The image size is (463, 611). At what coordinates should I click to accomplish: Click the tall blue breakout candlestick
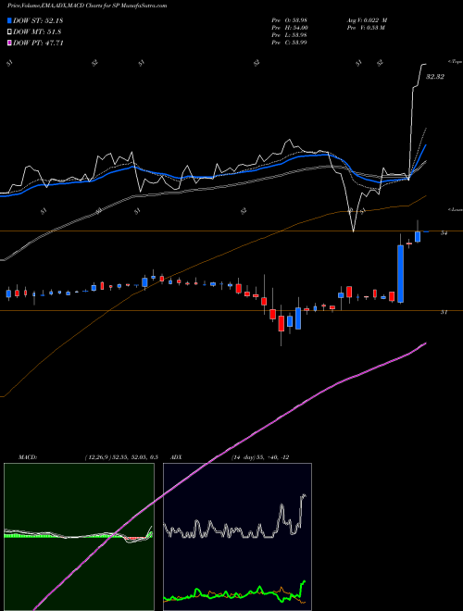[400, 273]
